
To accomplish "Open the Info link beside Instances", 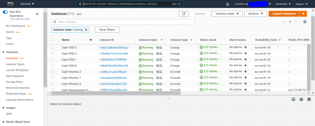I will [x=79, y=14].
